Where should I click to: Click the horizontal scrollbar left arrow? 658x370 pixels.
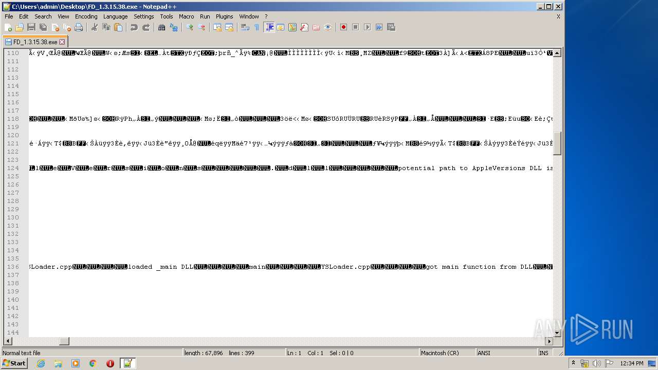8,341
